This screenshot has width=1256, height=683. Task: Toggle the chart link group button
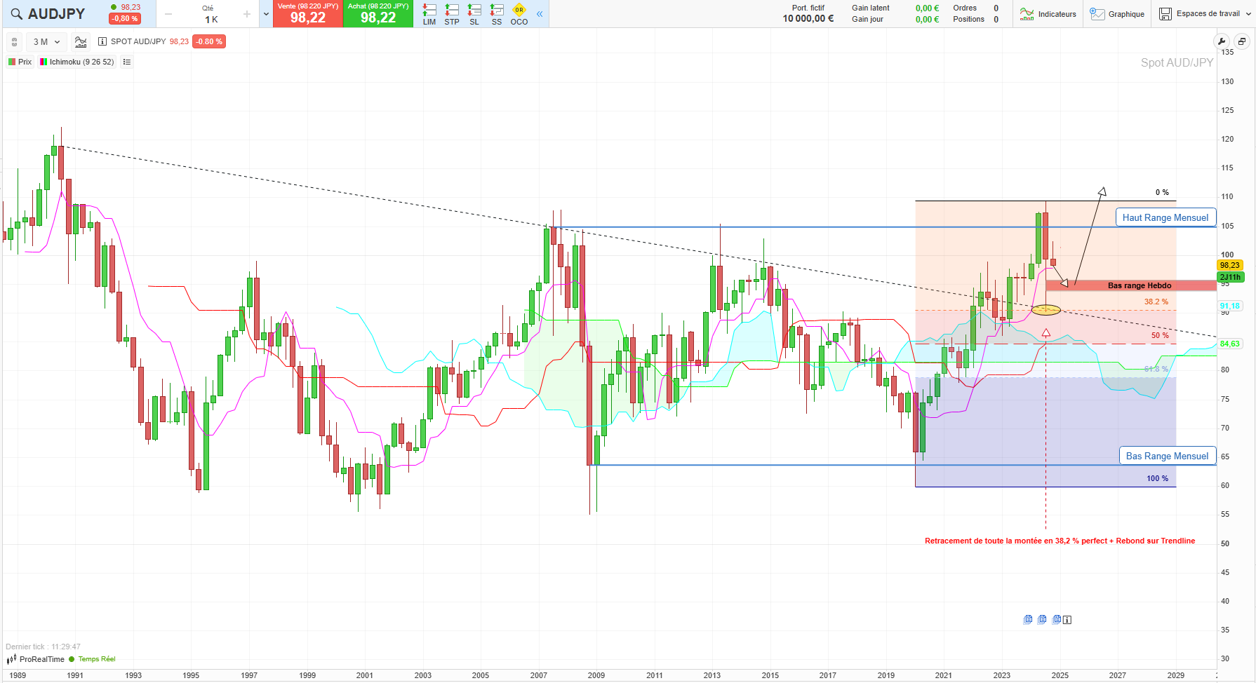click(14, 42)
